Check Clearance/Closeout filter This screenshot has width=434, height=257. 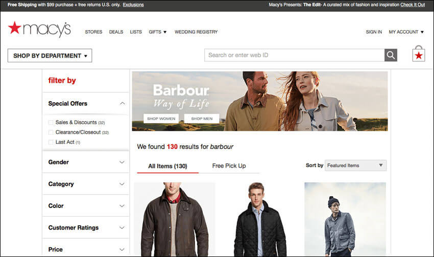(51, 132)
